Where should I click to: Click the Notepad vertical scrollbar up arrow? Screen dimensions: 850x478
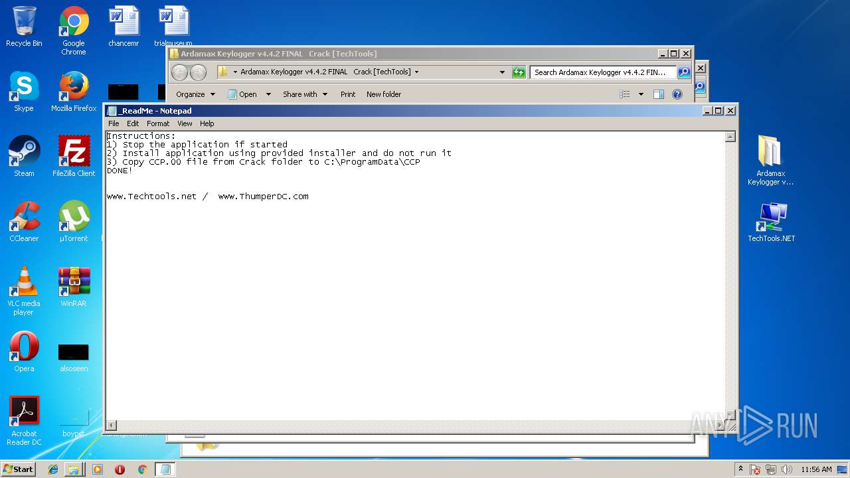(x=730, y=137)
